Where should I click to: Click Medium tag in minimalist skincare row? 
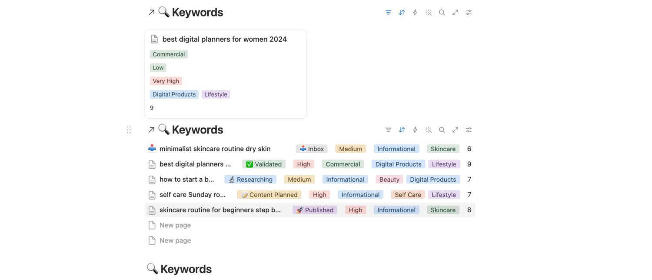(x=351, y=149)
